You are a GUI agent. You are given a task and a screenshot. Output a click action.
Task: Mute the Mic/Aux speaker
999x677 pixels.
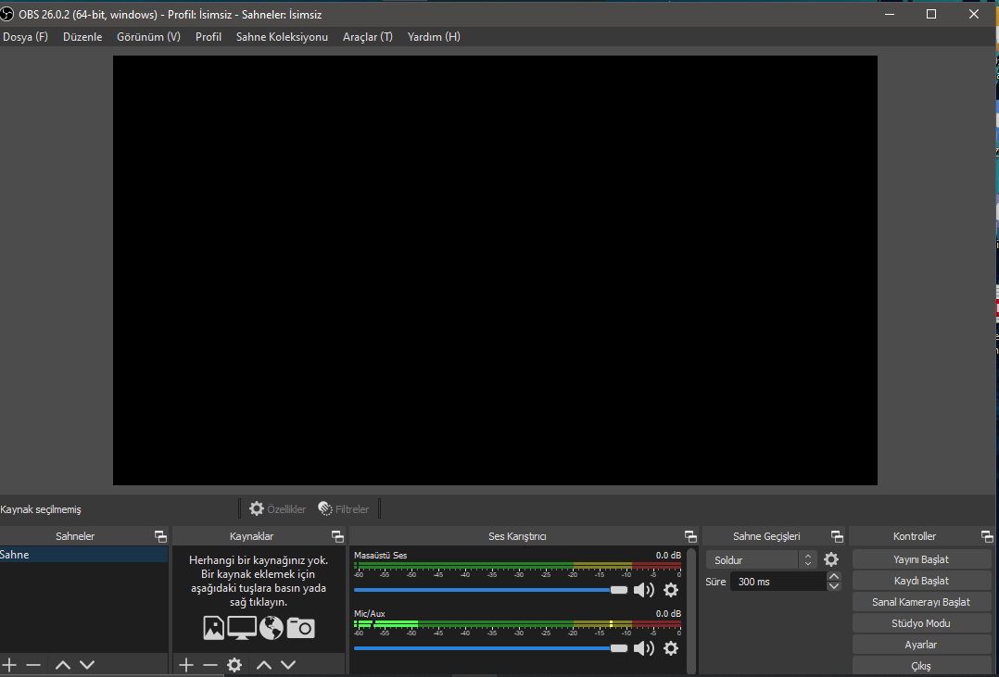click(x=643, y=648)
